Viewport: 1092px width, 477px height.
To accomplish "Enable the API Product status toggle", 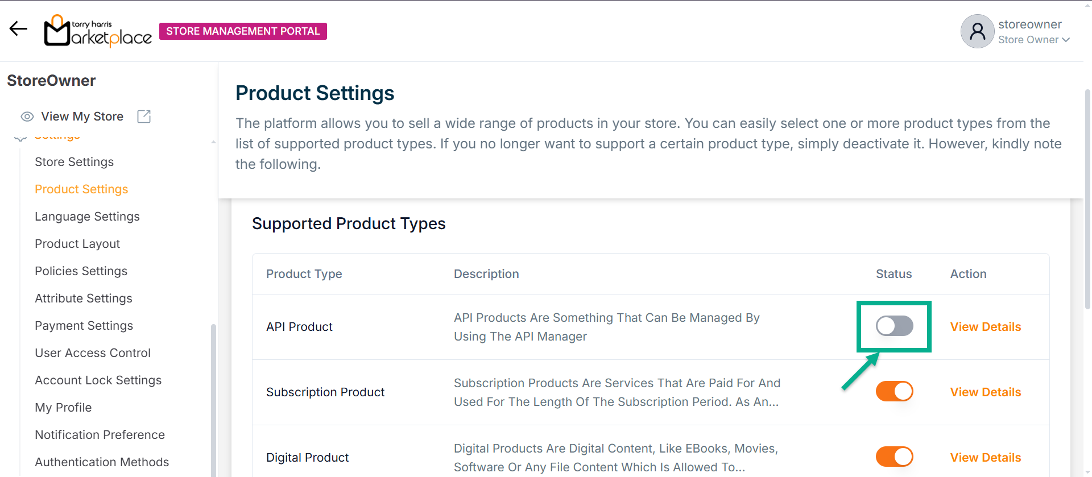I will click(x=894, y=326).
